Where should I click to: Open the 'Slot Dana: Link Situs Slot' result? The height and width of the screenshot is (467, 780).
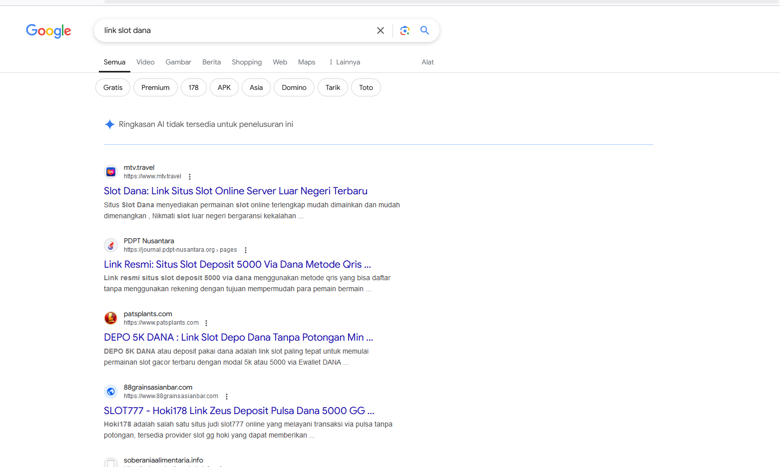(x=235, y=191)
